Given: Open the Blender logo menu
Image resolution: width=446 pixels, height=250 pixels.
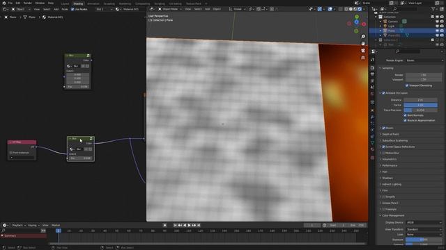Looking at the screenshot, I should coord(3,3).
